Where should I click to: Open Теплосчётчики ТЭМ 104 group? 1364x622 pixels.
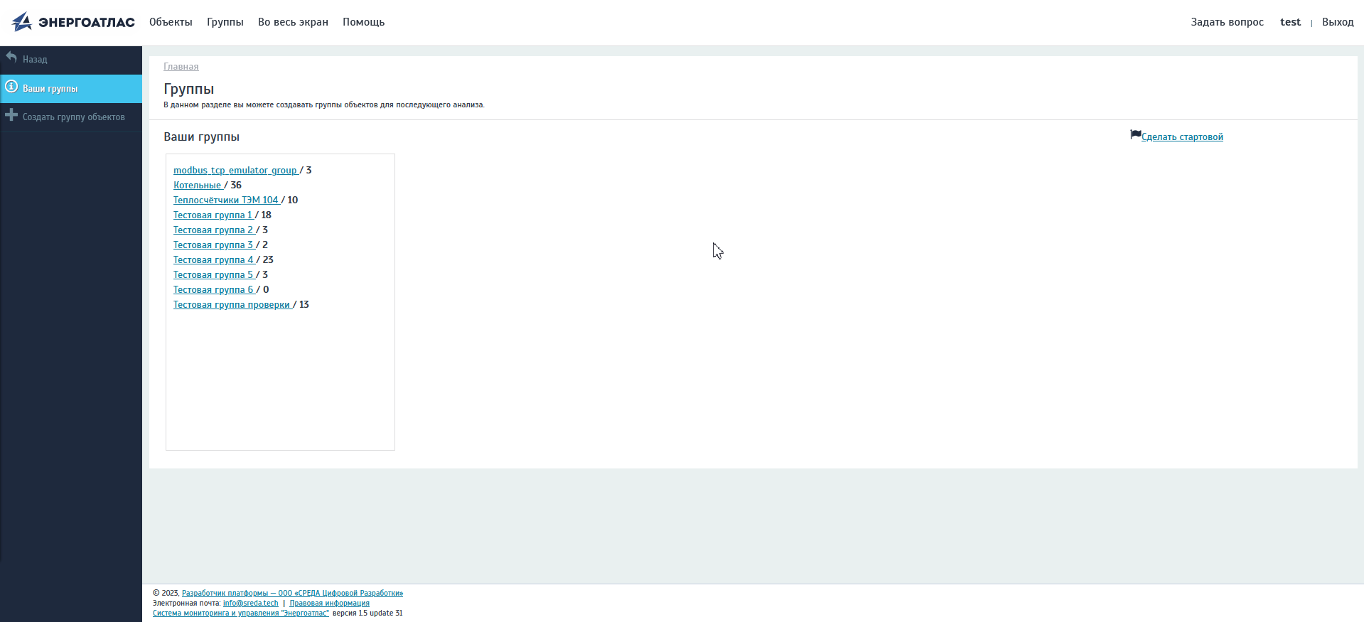pos(226,200)
